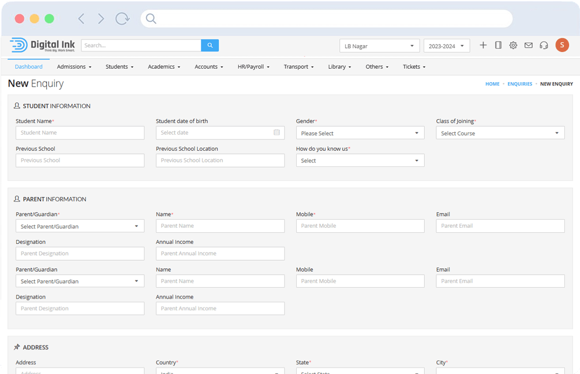The height and width of the screenshot is (374, 580).
Task: Click the plus icon in header
Action: 483,46
